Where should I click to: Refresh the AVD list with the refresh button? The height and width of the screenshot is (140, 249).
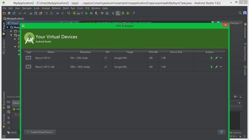tap(221, 132)
